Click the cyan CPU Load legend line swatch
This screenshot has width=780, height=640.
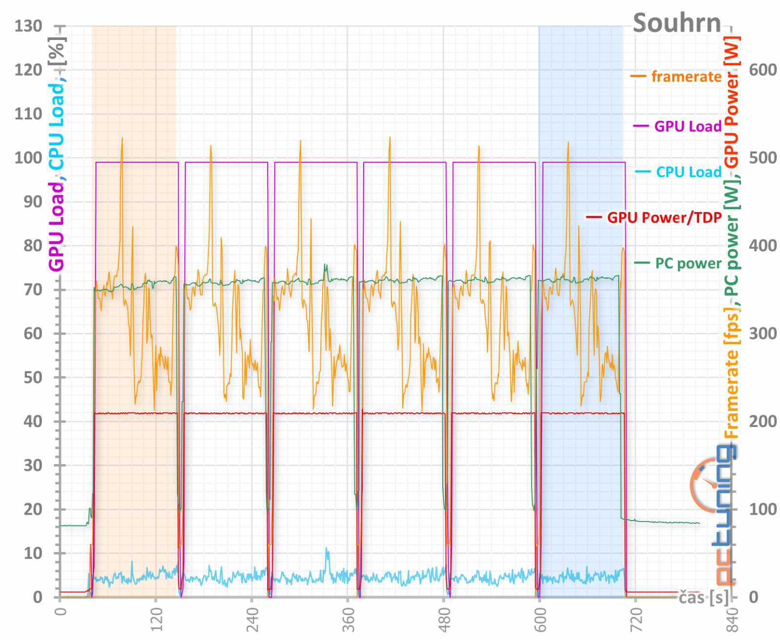pos(643,172)
